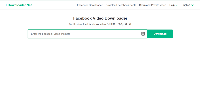Image resolution: width=200 pixels, height=93 pixels.
Task: Click the Facebook Video Downloader heading
Action: coord(100,18)
